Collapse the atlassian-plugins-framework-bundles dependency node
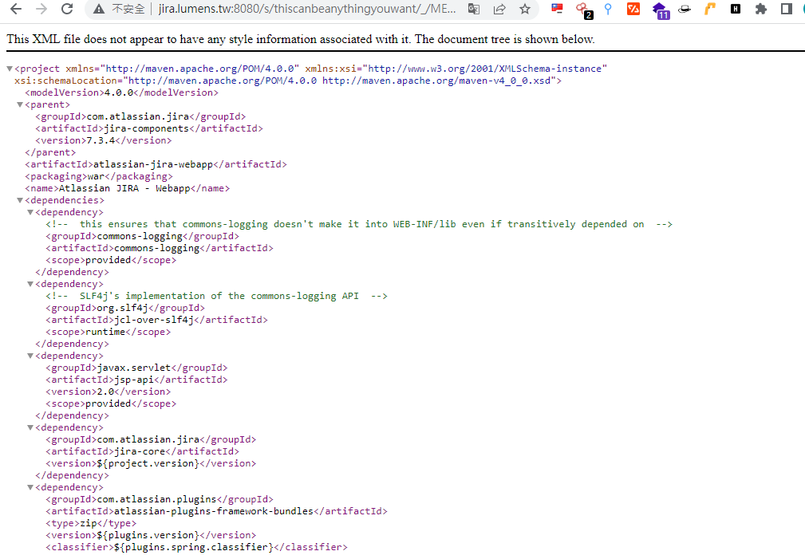The image size is (805, 555). coord(30,488)
